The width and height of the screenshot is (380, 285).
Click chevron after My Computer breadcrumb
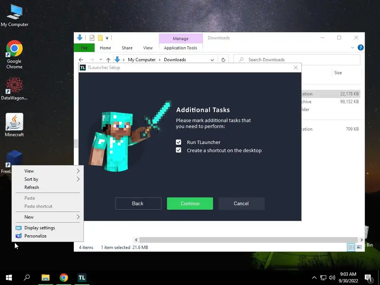point(160,60)
